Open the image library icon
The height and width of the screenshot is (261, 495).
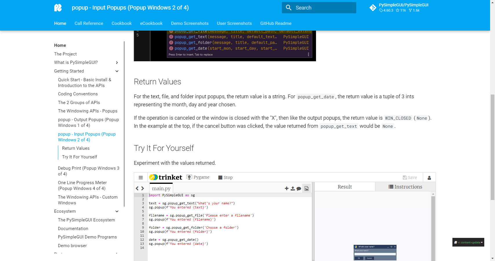point(306,188)
